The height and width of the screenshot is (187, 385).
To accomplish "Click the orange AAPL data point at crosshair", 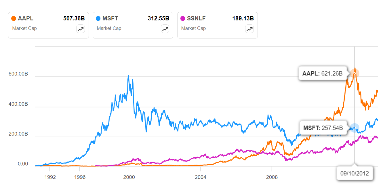I will pos(354,73).
